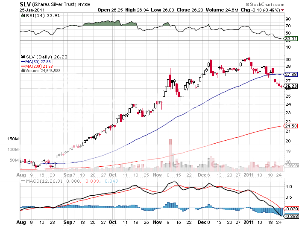Click the 50M volume axis label
The width and height of the screenshot is (299, 226).
(14, 160)
